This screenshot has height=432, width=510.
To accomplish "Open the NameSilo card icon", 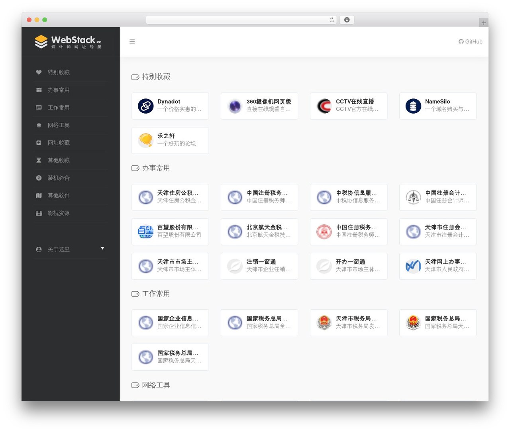I will (414, 106).
